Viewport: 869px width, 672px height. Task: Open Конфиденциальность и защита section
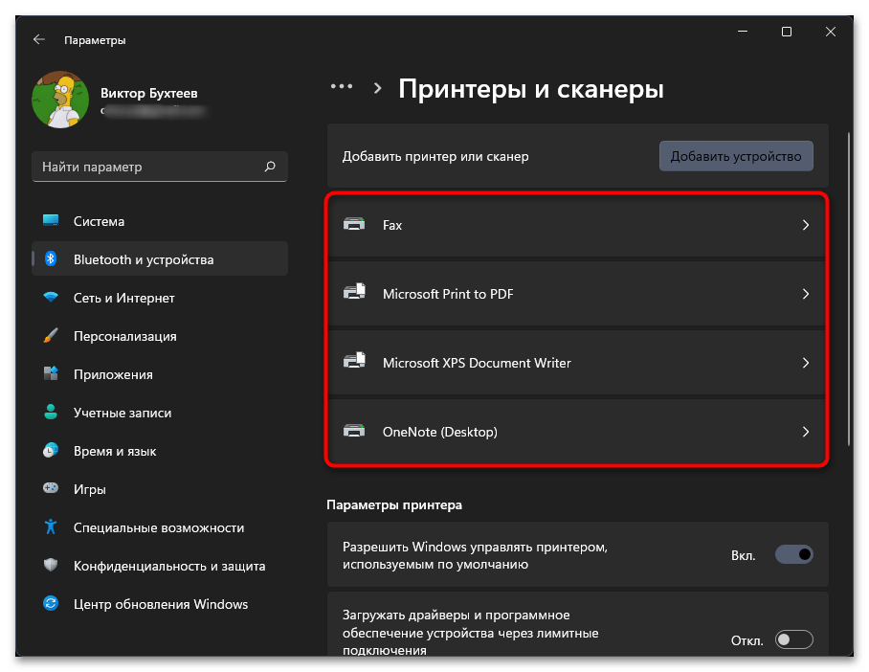pos(160,566)
